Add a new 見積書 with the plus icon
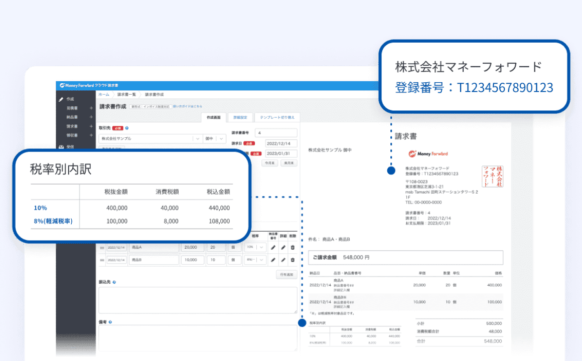582x361 pixels. point(91,108)
